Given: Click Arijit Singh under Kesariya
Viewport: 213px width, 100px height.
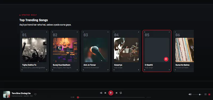Looking at the screenshot, I should (118, 68).
